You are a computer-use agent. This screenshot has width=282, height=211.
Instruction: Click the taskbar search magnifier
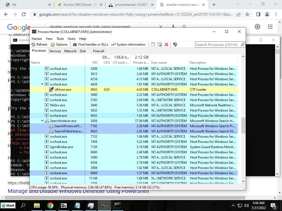point(23,206)
